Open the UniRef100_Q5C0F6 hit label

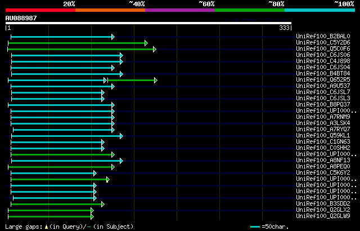click(x=323, y=48)
